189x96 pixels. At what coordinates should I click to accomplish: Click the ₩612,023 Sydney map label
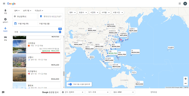[x=139, y=83]
